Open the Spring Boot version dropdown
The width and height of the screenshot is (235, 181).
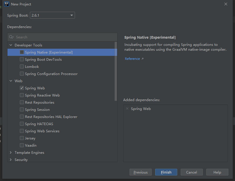pos(52,15)
